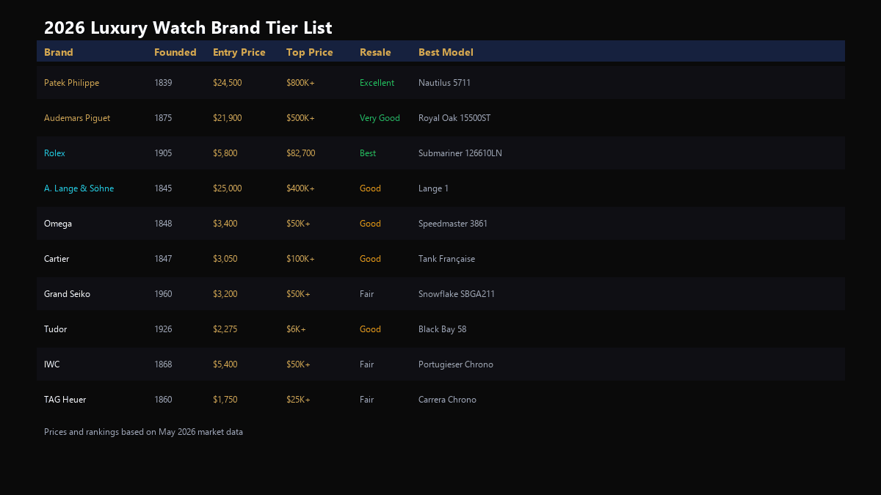Click the $100K+ top price

click(300, 259)
